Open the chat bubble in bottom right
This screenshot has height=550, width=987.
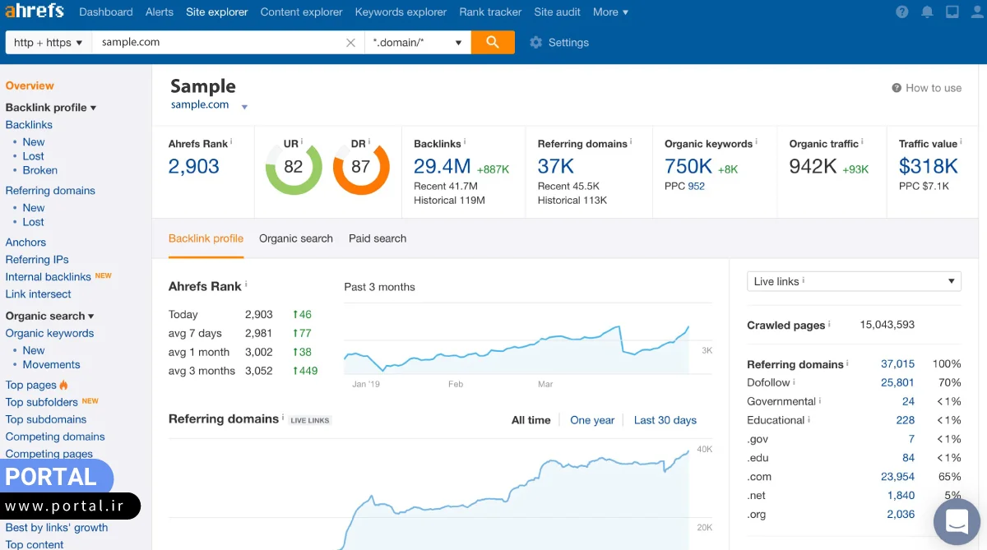point(956,521)
